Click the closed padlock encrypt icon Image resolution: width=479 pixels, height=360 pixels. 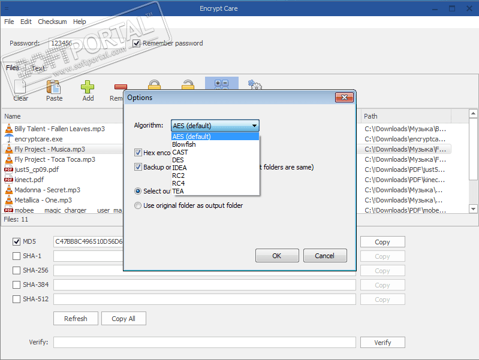click(154, 84)
